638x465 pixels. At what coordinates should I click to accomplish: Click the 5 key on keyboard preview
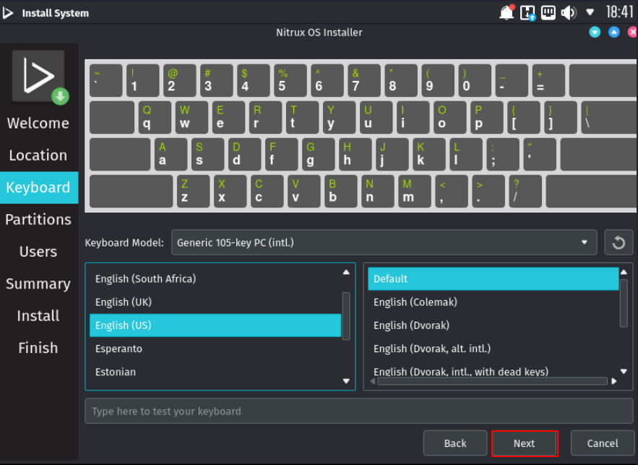click(290, 80)
